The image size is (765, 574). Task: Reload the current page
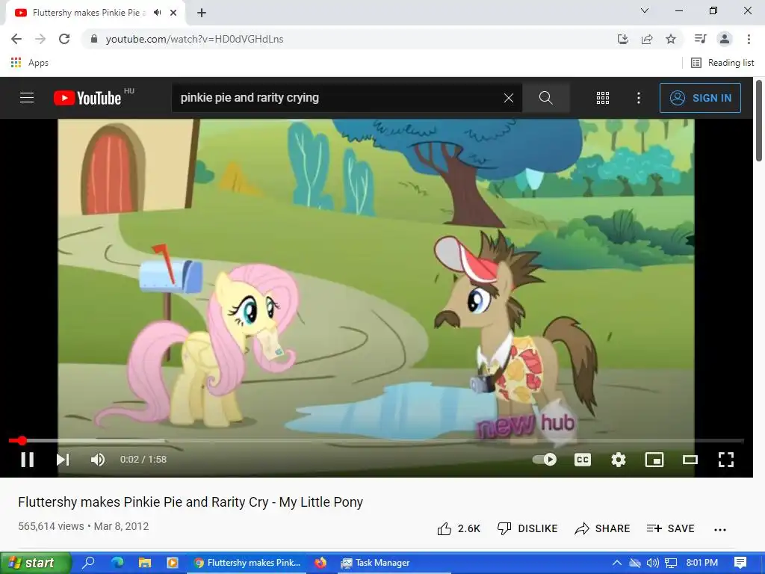pos(64,39)
